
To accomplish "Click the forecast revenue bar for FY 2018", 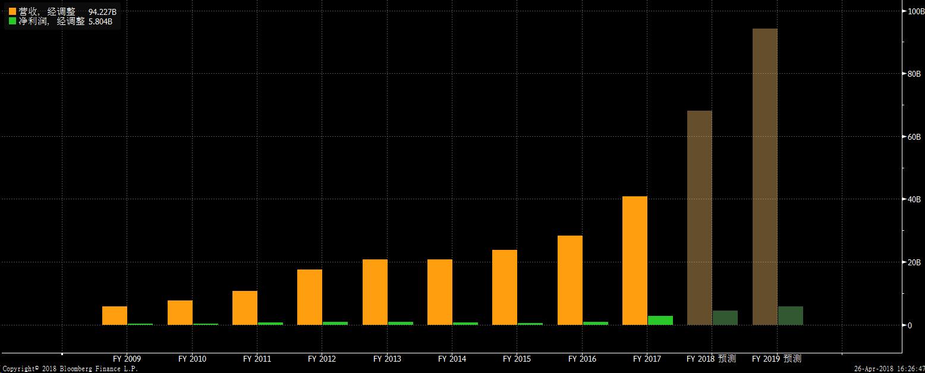I will click(699, 217).
